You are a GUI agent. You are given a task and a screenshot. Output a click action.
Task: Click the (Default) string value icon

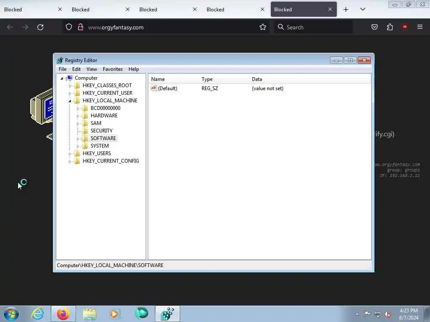tap(154, 88)
